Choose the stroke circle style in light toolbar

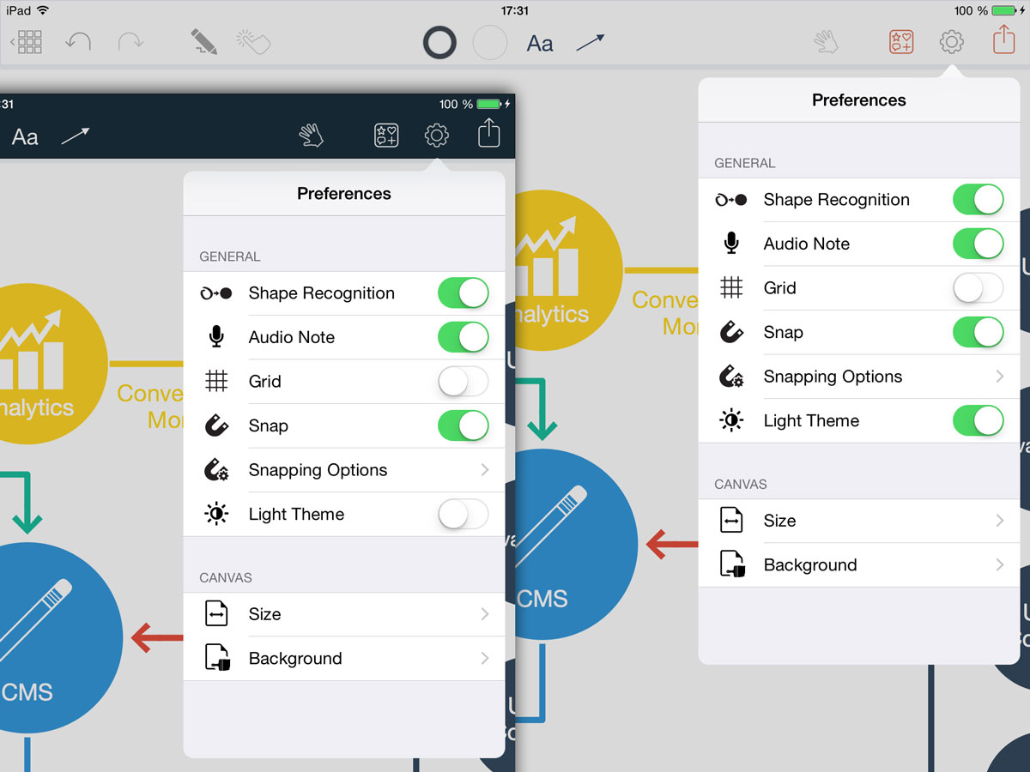(439, 42)
